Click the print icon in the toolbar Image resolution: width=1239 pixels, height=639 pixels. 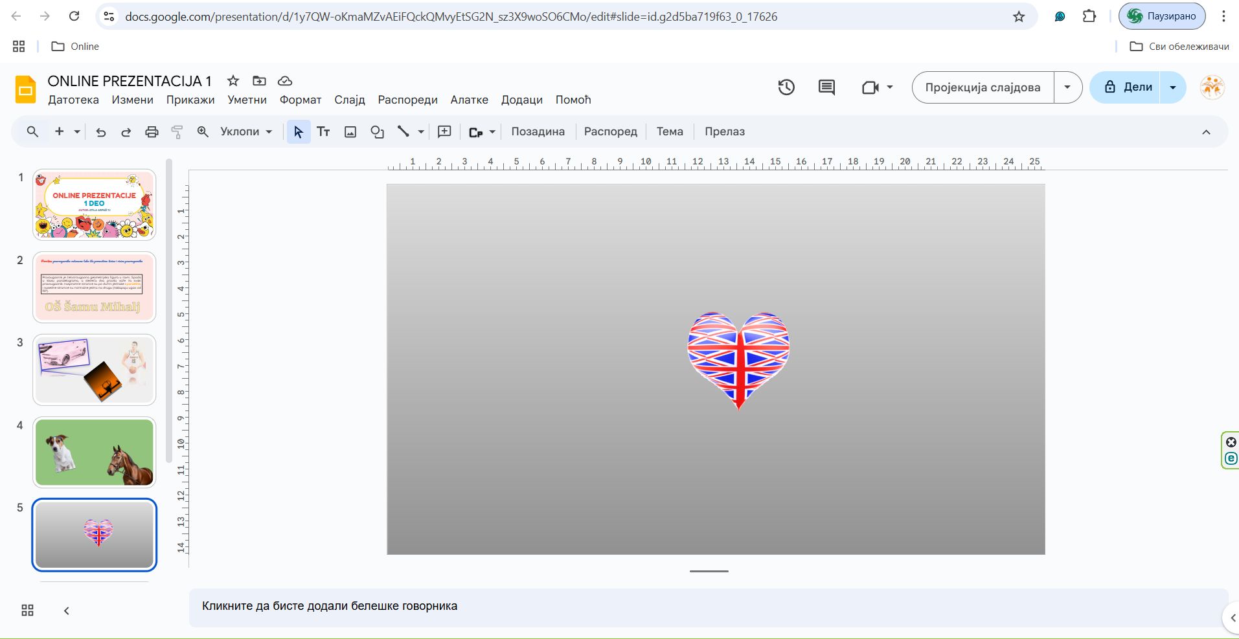[x=152, y=132]
